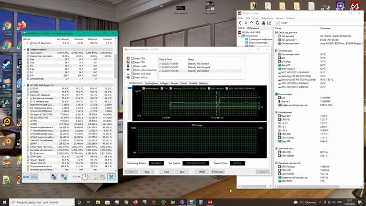This screenshot has width=366, height=206.
Task: Click the Firefox desktop icon
Action: (22, 25)
